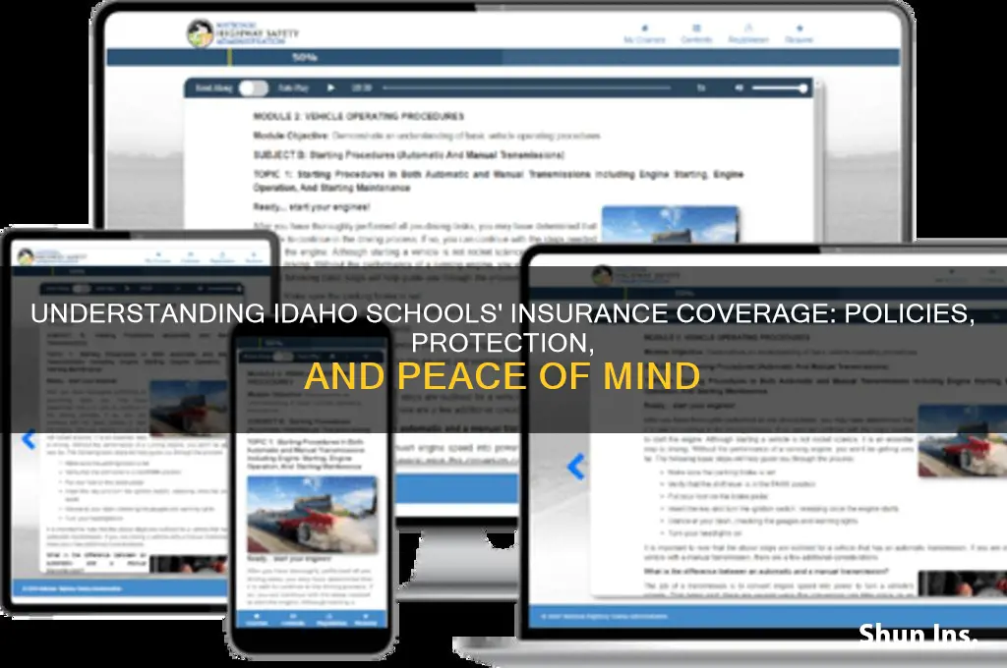Click the third navigation icon on the tablet
1007x668 pixels.
point(222,258)
